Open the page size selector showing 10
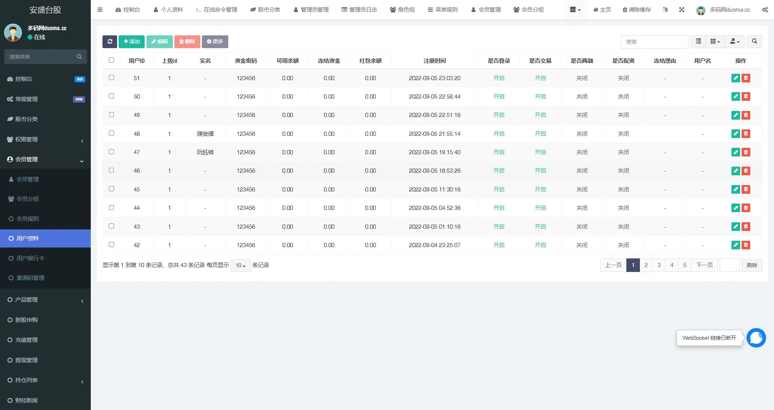This screenshot has height=410, width=774. (x=240, y=265)
